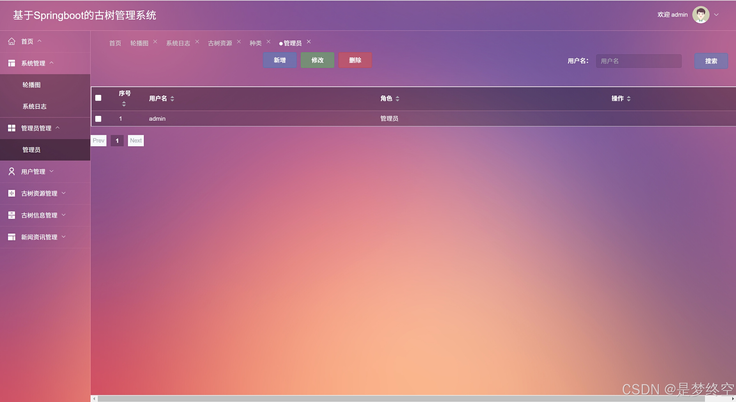Select the 管理员 sidebar submenu item
Image resolution: width=736 pixels, height=402 pixels.
tap(45, 150)
